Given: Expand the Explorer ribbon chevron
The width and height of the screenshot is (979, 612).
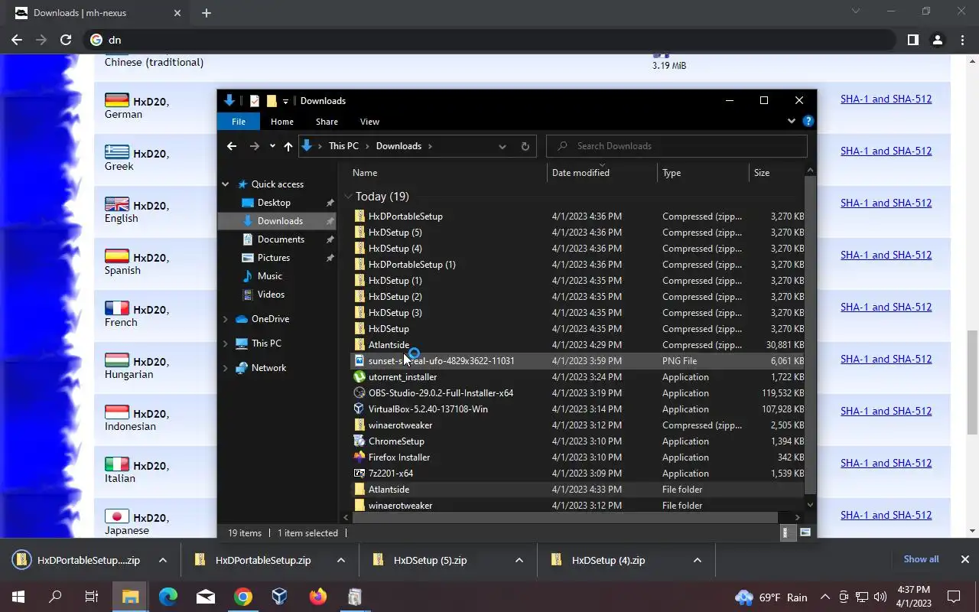Looking at the screenshot, I should pyautogui.click(x=792, y=121).
